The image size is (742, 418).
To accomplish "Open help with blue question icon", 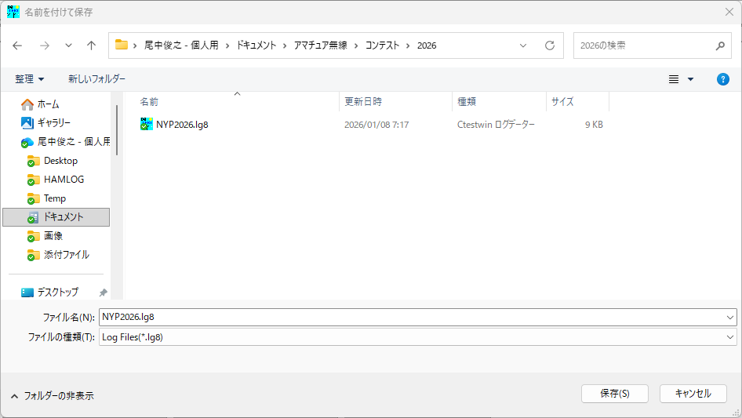I will [722, 79].
